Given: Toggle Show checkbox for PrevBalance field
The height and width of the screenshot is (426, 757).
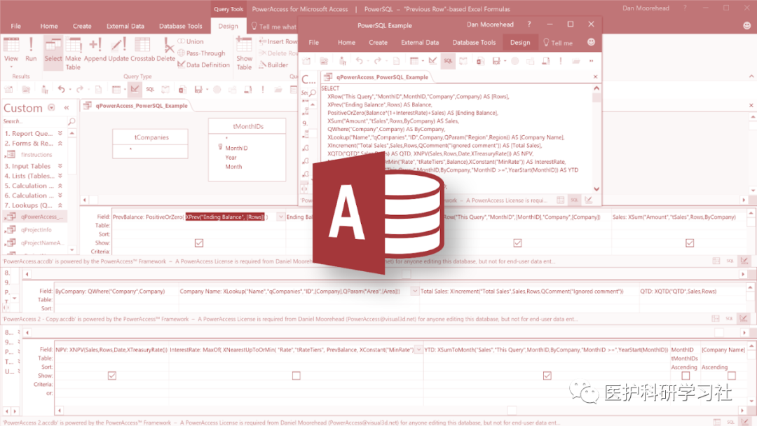Looking at the screenshot, I should click(x=199, y=242).
